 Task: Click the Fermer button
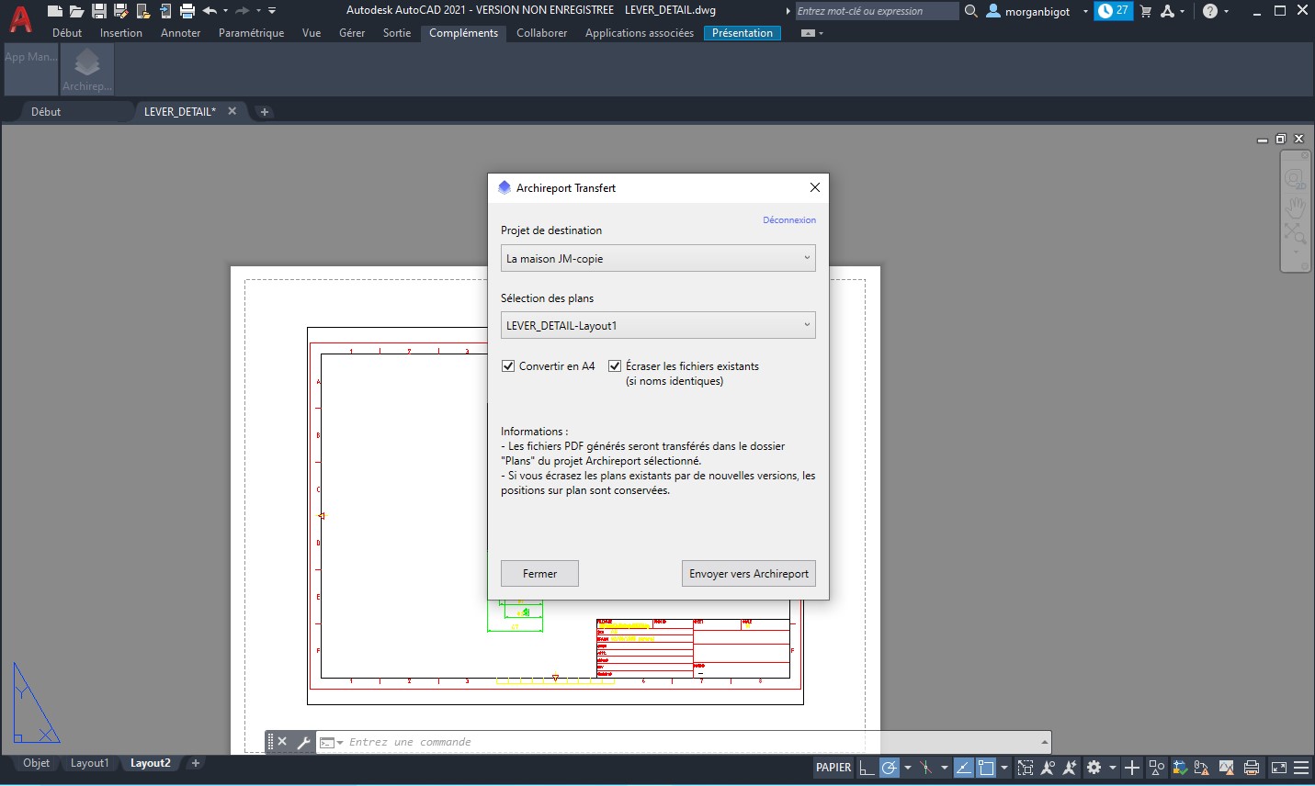[539, 574]
